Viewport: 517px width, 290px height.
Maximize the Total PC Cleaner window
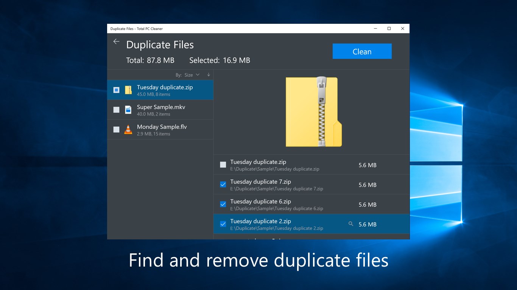[389, 29]
